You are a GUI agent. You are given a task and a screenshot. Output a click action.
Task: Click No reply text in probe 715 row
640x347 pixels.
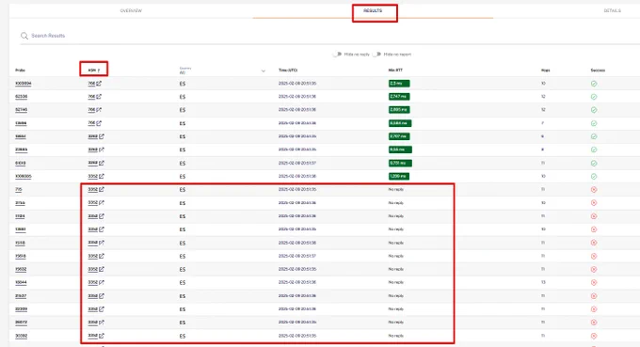coord(396,190)
